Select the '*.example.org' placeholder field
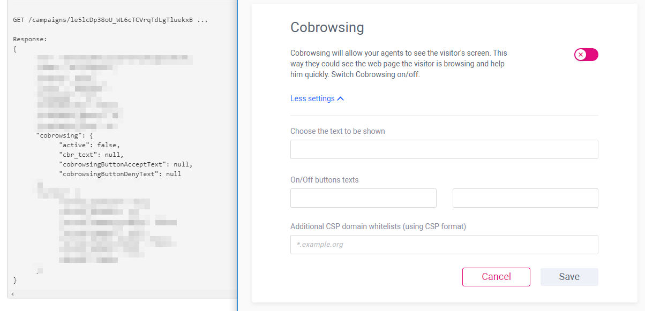 (444, 245)
